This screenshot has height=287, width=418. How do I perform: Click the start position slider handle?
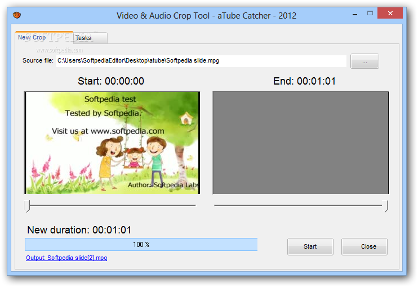(x=27, y=206)
